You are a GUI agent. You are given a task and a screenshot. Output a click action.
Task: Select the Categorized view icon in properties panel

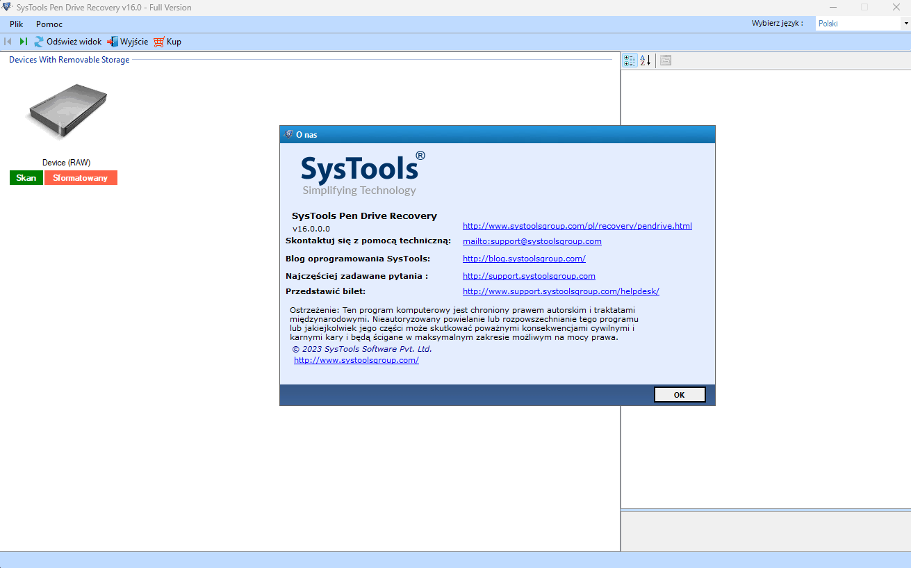pos(630,60)
